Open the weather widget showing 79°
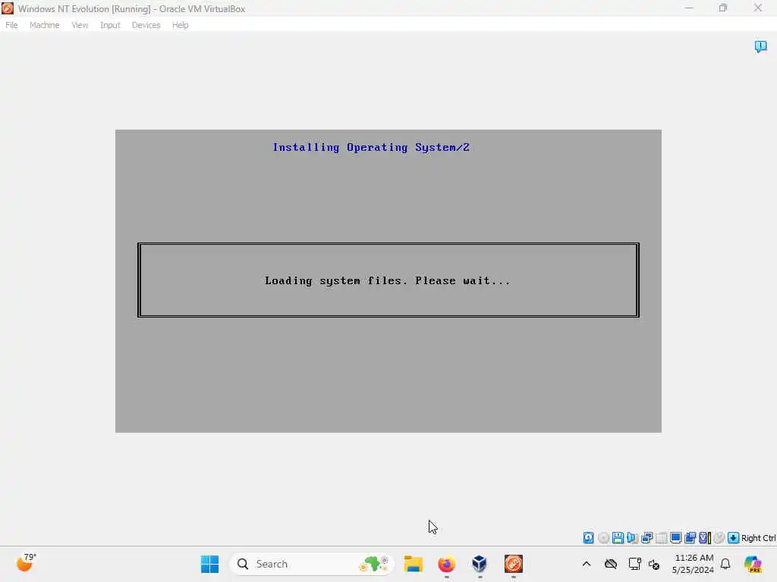This screenshot has width=777, height=582. click(26, 563)
